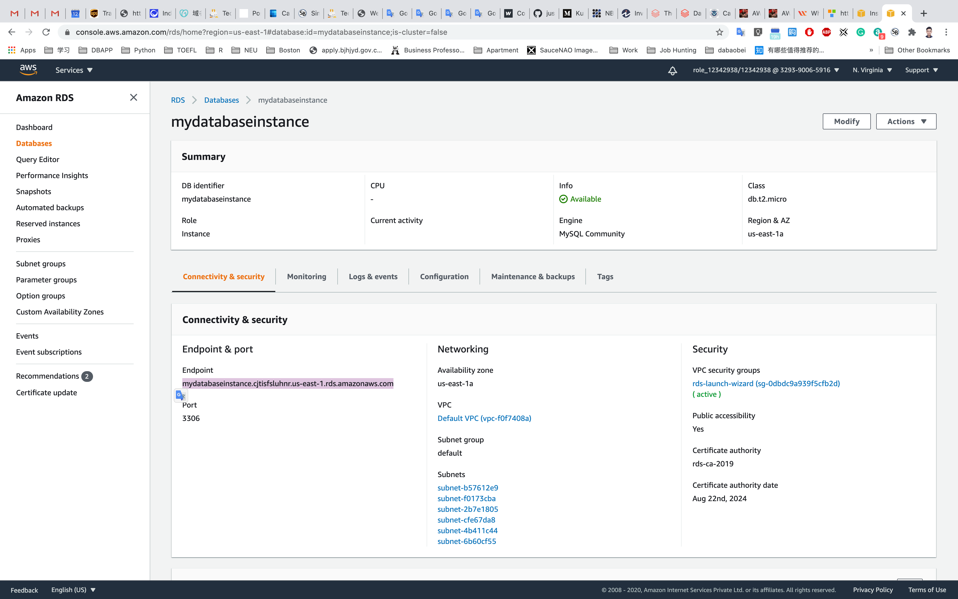Open Chrome three-dot menu
The width and height of the screenshot is (958, 599).
pyautogui.click(x=946, y=32)
